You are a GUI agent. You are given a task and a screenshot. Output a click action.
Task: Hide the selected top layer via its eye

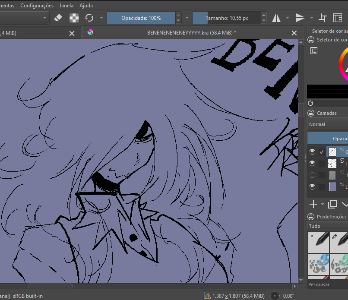(312, 152)
